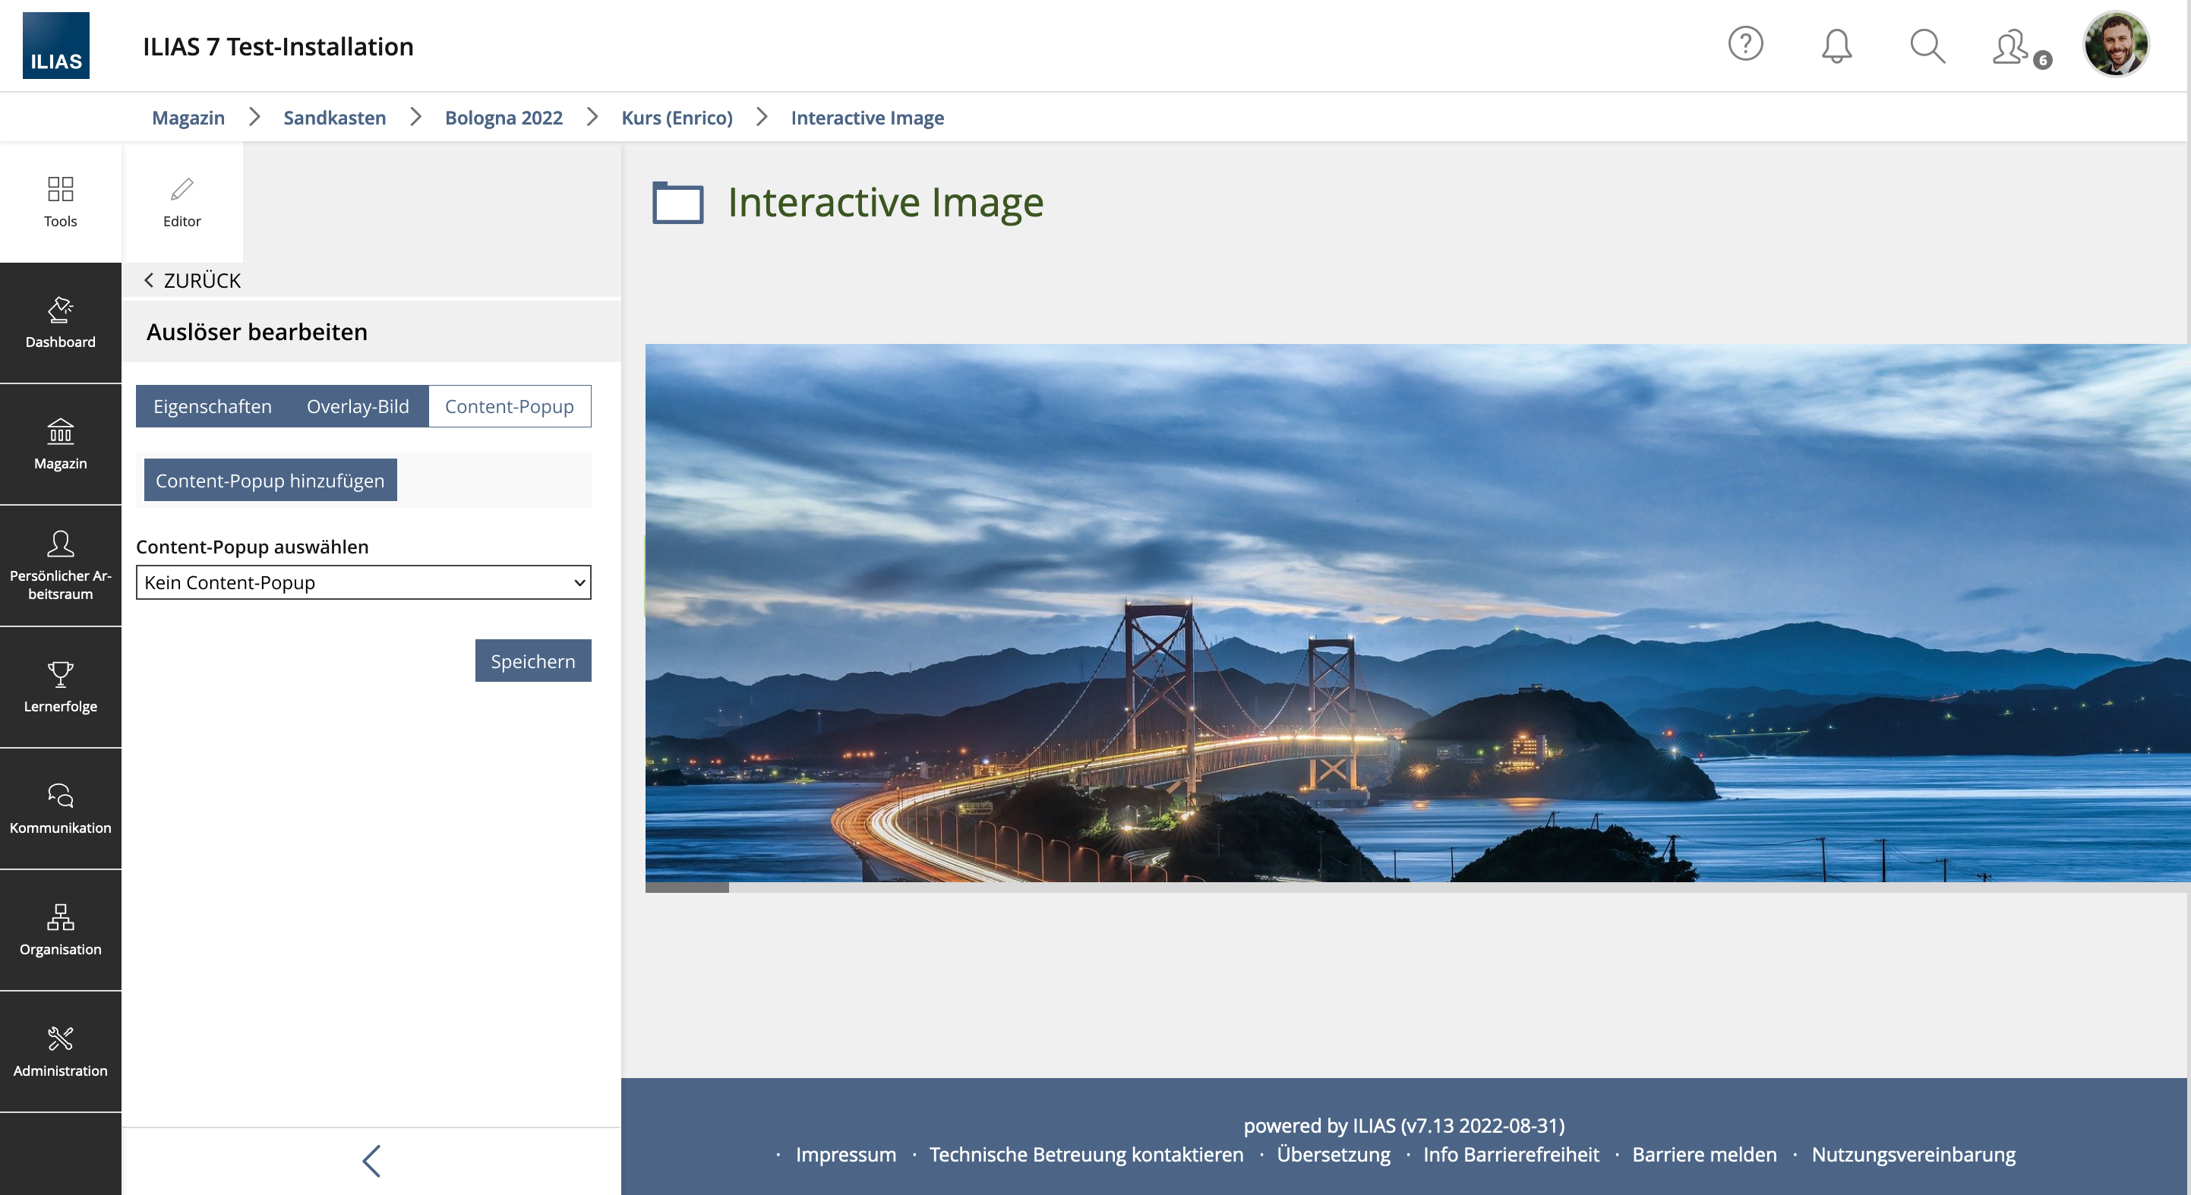Open the Help question mark icon
This screenshot has height=1195, width=2191.
tap(1745, 44)
